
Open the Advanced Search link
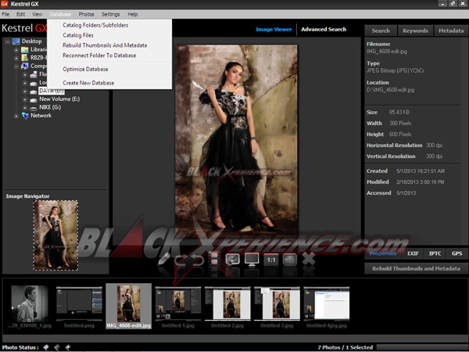point(324,30)
